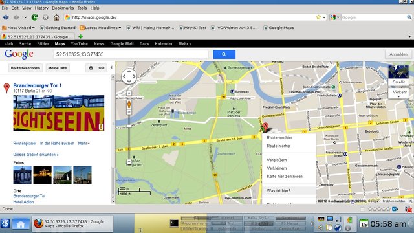Click red marker A beside Brandenburger Tor 1
Screen dimensions: 414x233
[6, 88]
